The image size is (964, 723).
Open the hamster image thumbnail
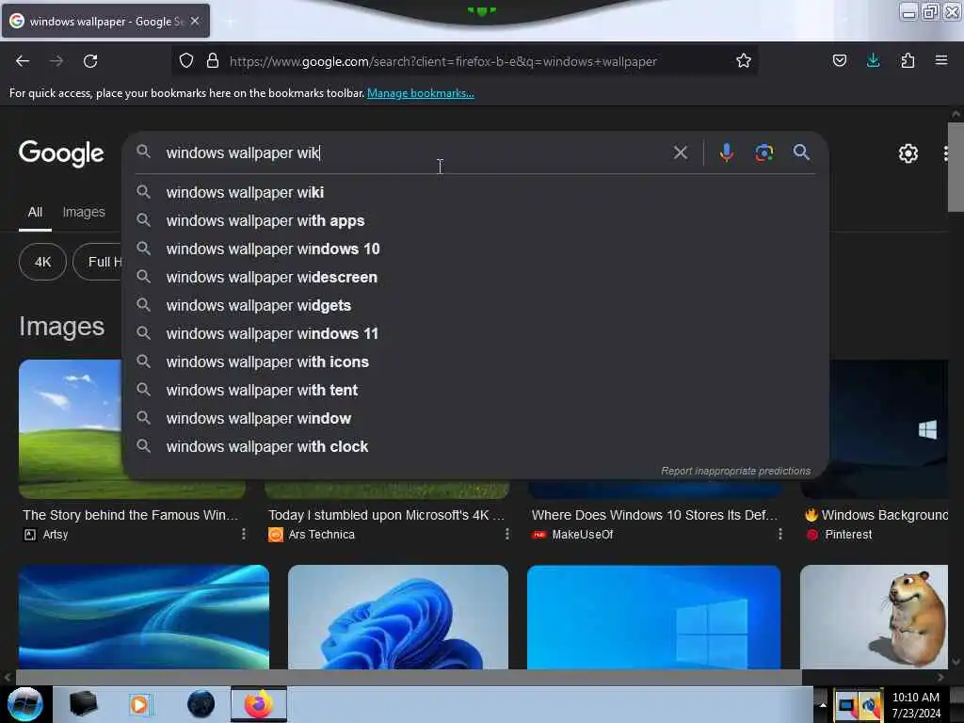point(874,617)
